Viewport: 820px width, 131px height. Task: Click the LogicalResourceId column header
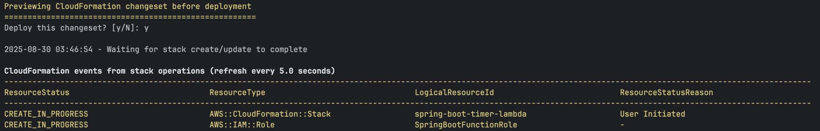[x=454, y=93]
